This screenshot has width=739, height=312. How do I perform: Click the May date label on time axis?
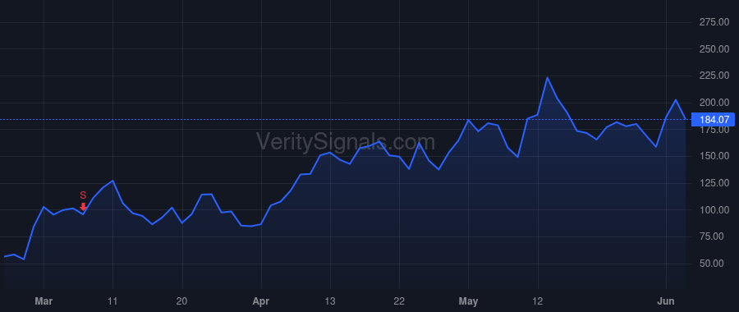[469, 301]
